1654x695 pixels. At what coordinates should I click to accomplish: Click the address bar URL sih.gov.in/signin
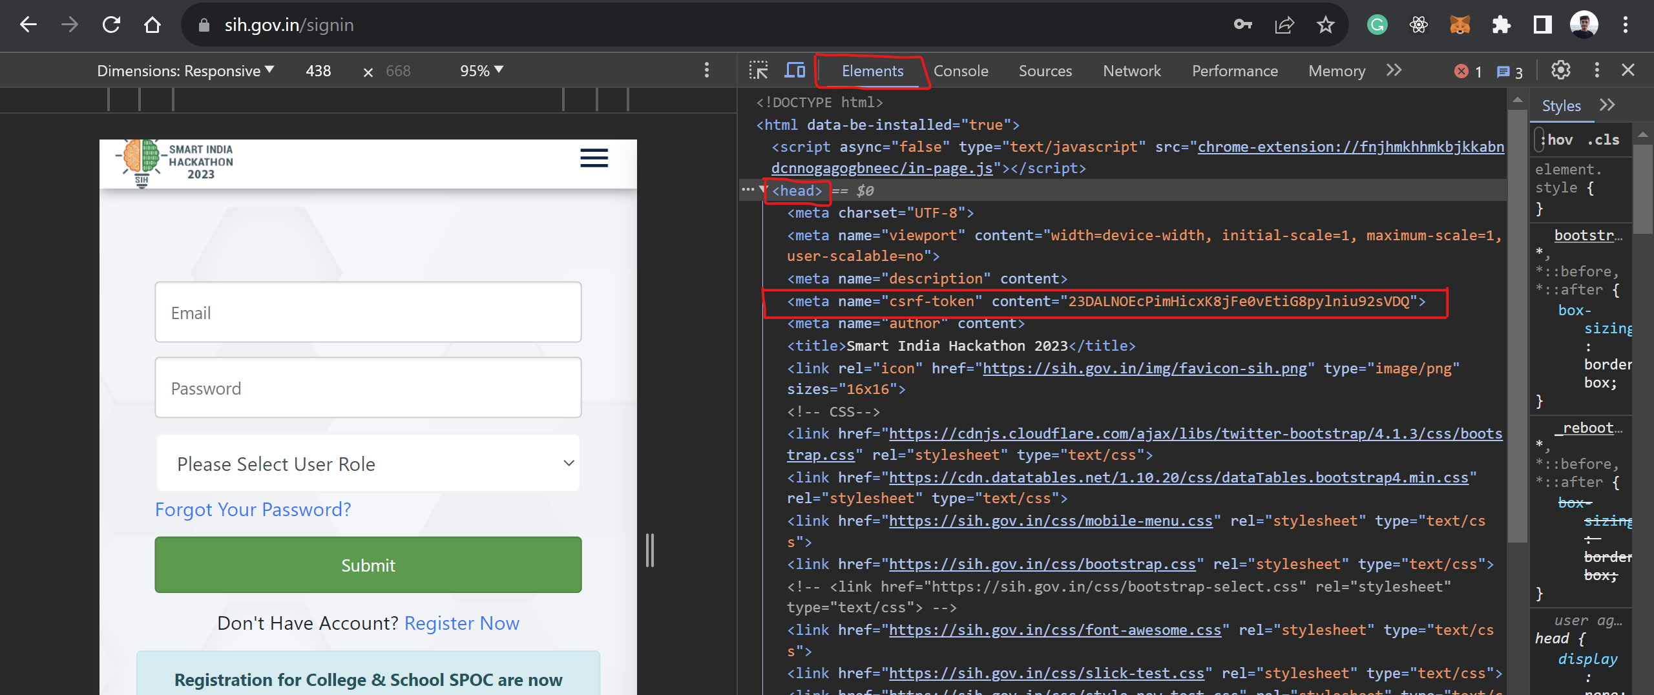click(x=289, y=25)
